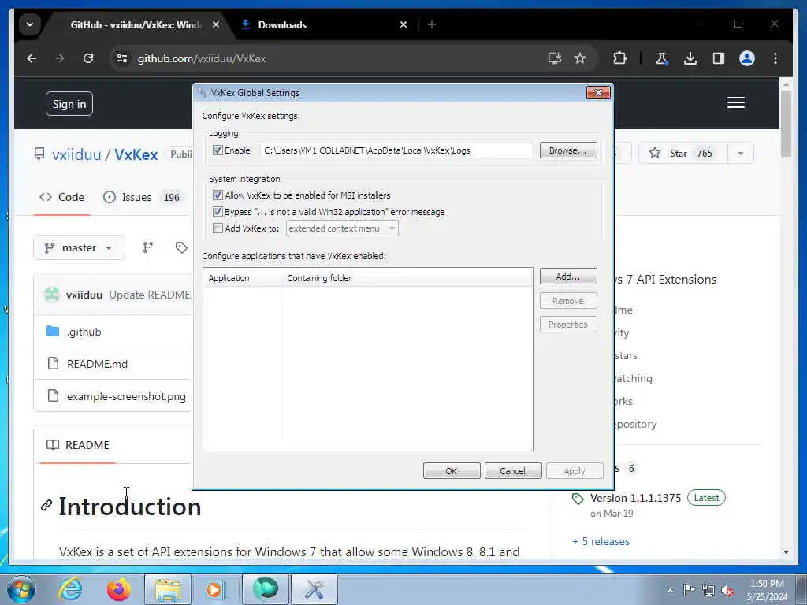Screen dimensions: 807x605
Task: Show hidden system tray icons
Action: click(670, 591)
